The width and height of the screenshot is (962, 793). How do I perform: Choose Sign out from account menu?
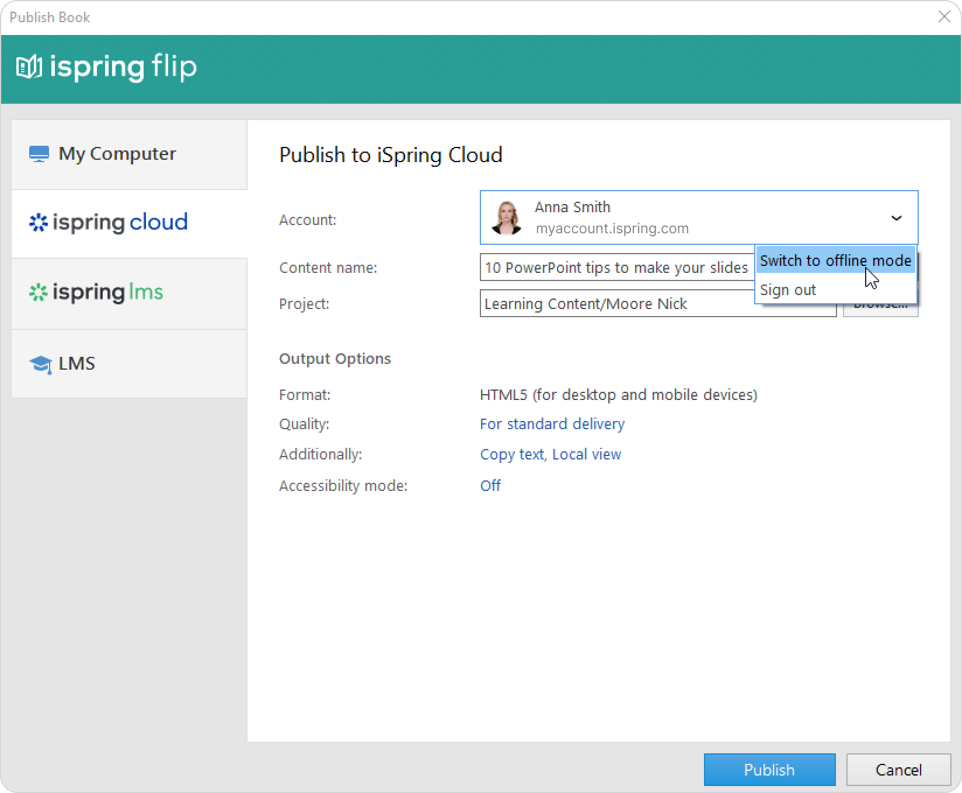pos(788,290)
